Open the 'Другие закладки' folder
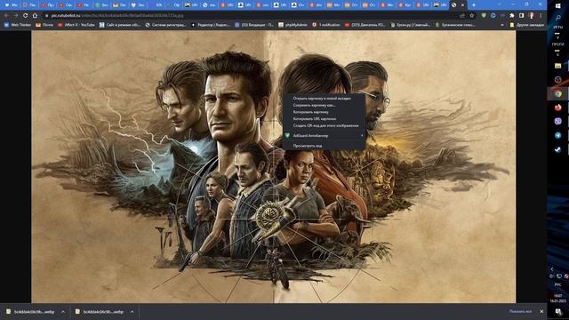The width and height of the screenshot is (569, 320). (526, 25)
